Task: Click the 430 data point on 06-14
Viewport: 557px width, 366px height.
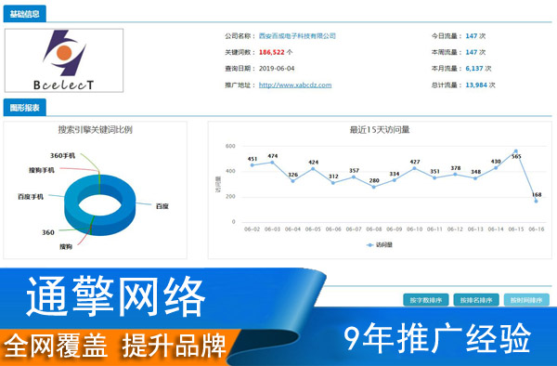Action: 496,168
